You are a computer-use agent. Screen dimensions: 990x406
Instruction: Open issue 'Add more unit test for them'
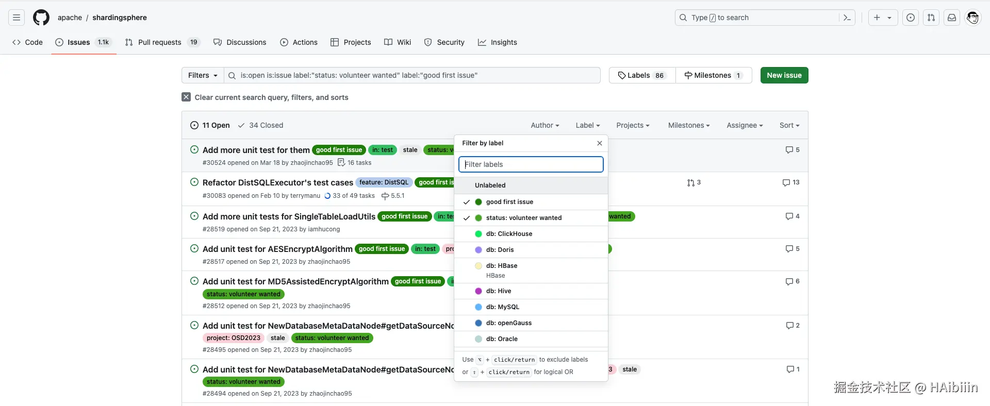click(x=256, y=150)
